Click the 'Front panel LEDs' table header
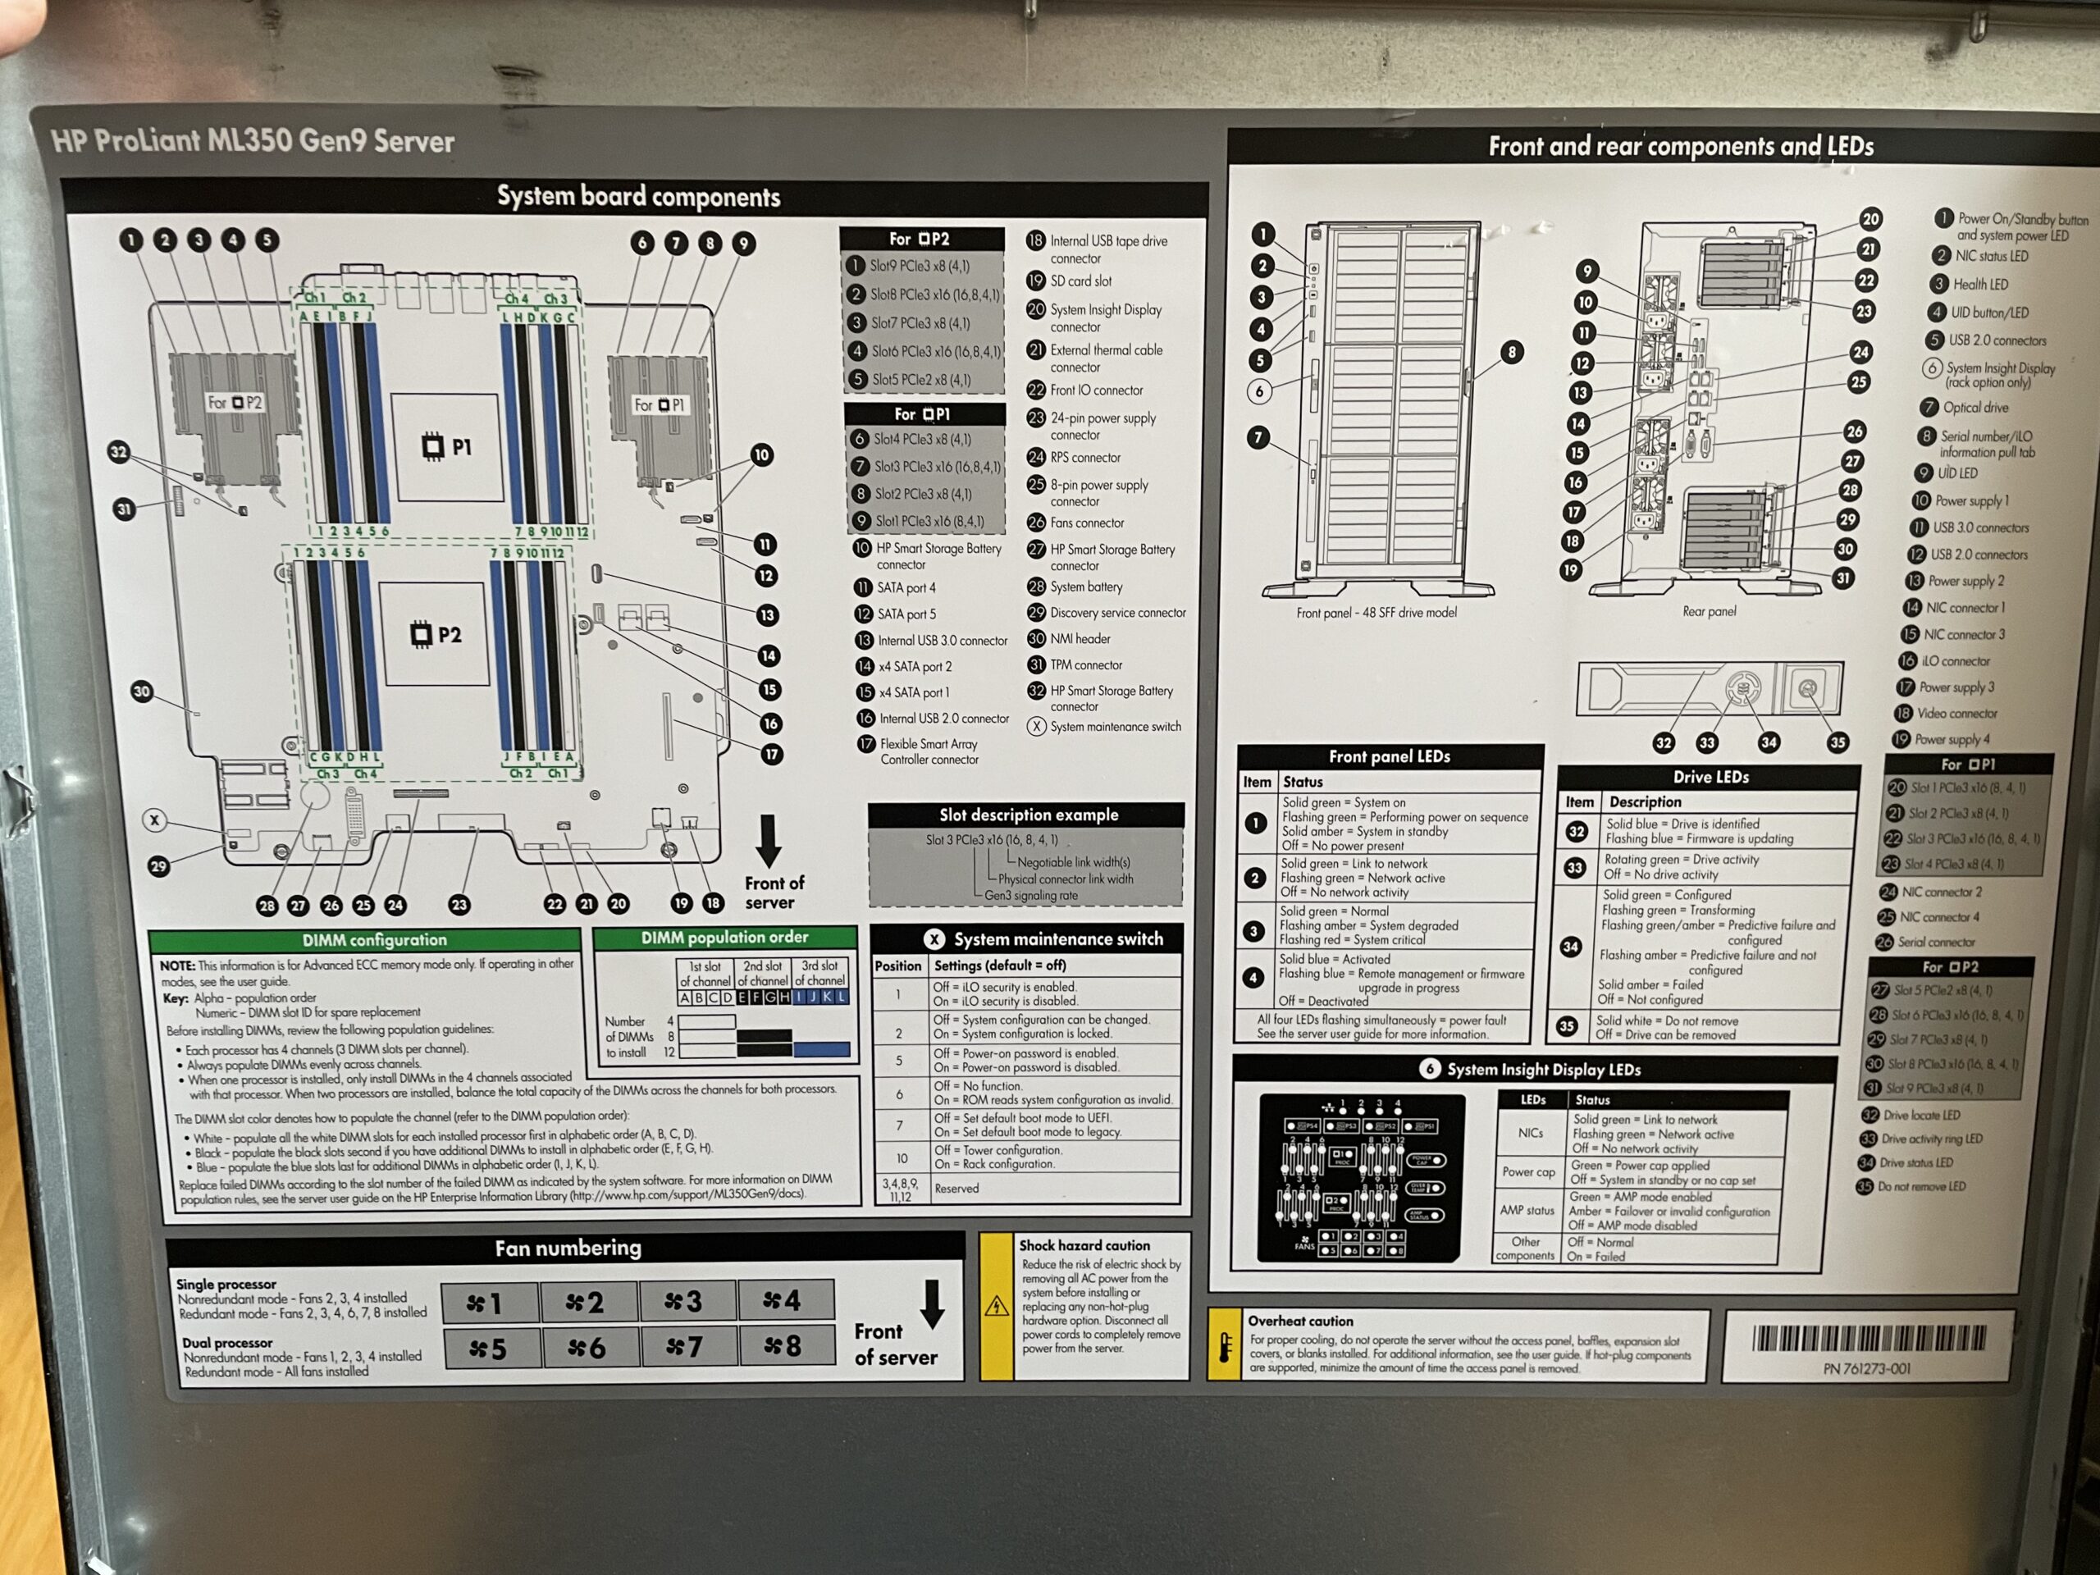Viewport: 2100px width, 1575px height. [x=1389, y=756]
